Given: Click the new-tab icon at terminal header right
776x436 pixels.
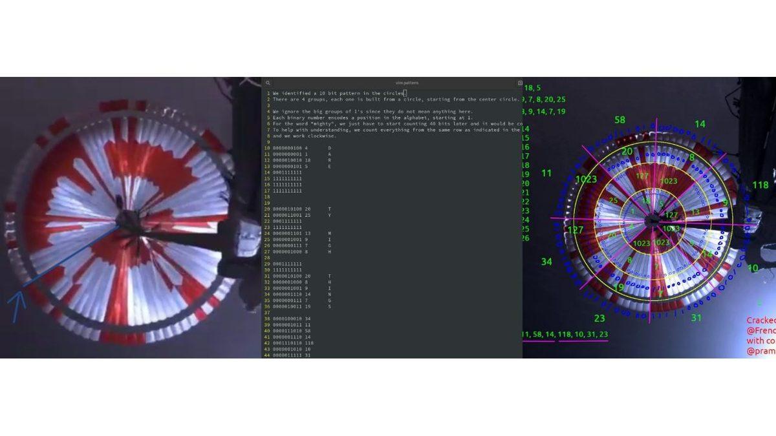Looking at the screenshot, I should [519, 83].
